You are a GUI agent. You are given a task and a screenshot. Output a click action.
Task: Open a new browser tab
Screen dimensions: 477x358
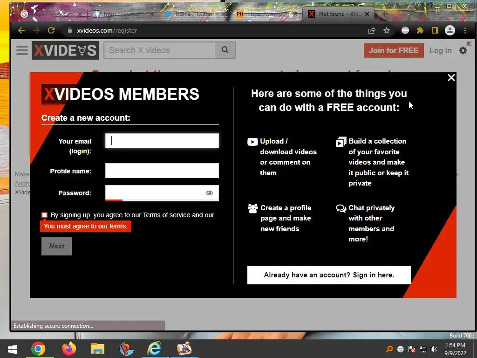pyautogui.click(x=384, y=14)
